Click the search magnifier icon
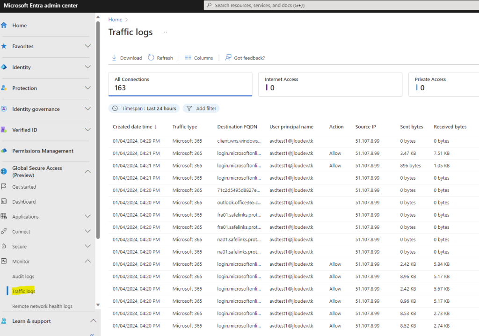This screenshot has width=479, height=336. click(x=209, y=5)
